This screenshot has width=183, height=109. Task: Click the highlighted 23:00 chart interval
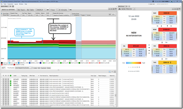[x=79, y=38]
